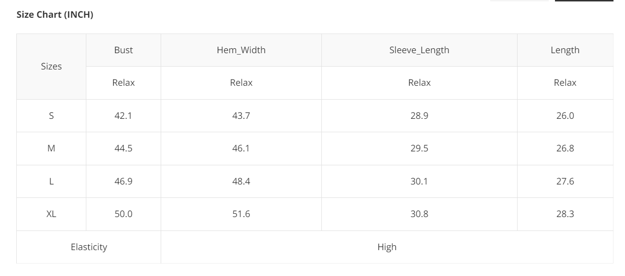The height and width of the screenshot is (276, 625).
Task: Select the Length column header
Action: (x=565, y=50)
